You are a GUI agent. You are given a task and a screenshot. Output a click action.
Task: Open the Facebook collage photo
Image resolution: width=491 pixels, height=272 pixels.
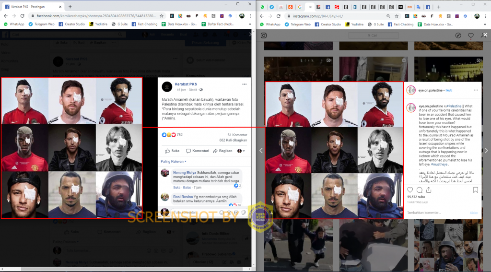point(72,148)
